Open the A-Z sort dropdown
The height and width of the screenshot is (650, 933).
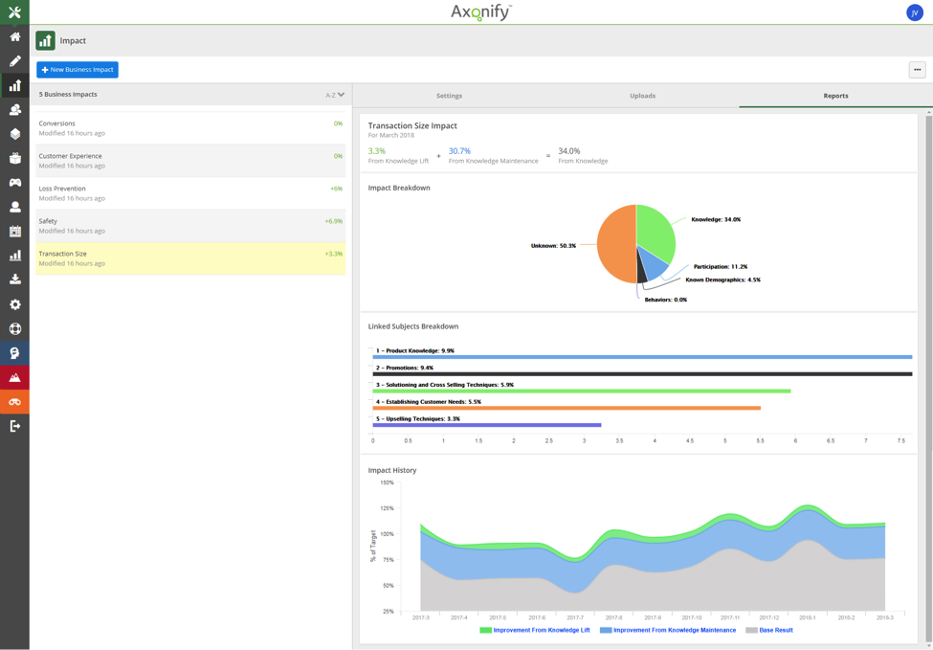point(335,95)
